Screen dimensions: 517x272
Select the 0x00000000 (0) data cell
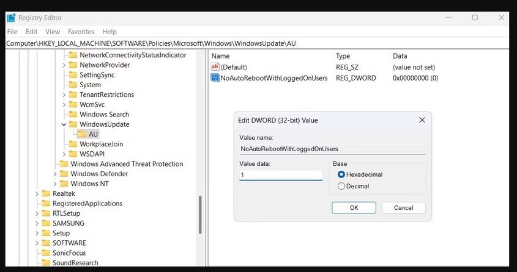pos(415,78)
